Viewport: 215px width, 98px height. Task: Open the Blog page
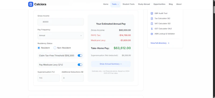pyautogui.click(x=171, y=4)
